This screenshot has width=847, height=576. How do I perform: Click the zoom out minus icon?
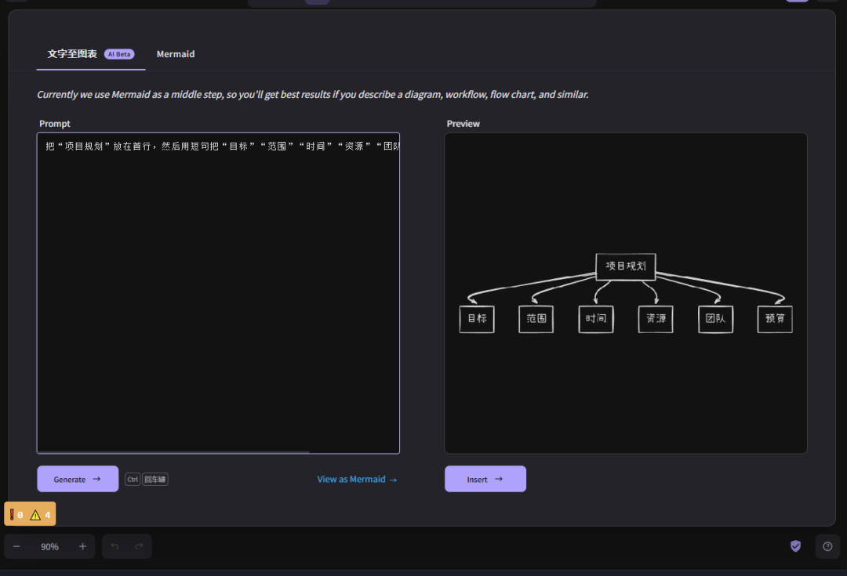pos(16,546)
